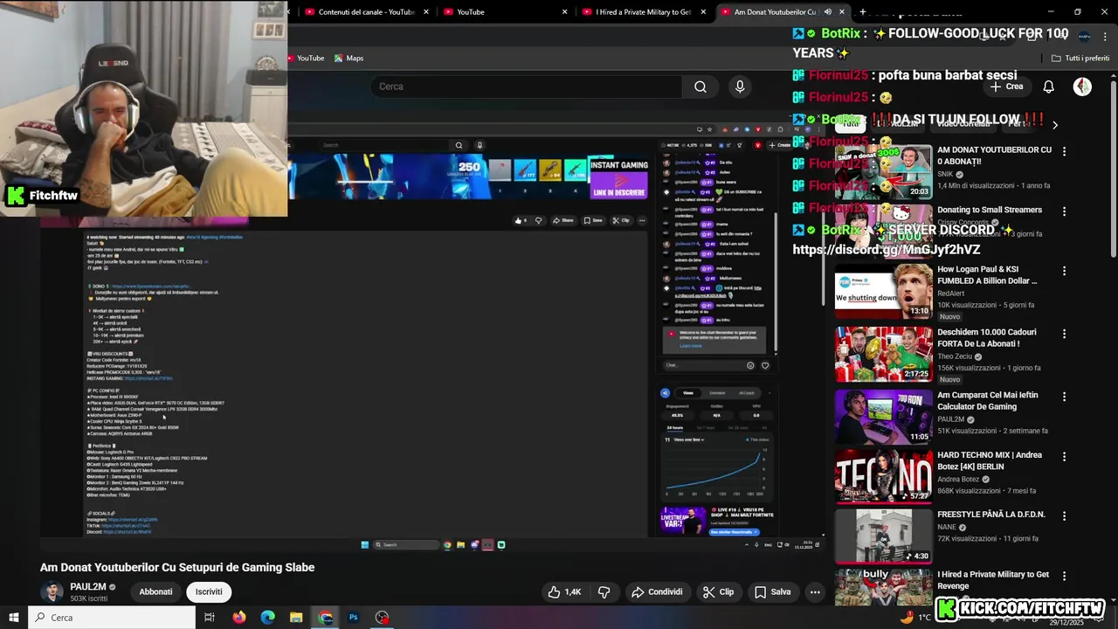The width and height of the screenshot is (1118, 629).
Task: Open options for AM DONAT YOUTUBERILOR CU 0 ABONAȚI
Action: [x=1064, y=151]
